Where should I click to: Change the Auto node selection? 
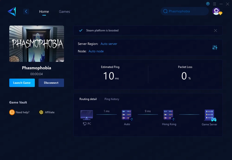tap(96, 51)
